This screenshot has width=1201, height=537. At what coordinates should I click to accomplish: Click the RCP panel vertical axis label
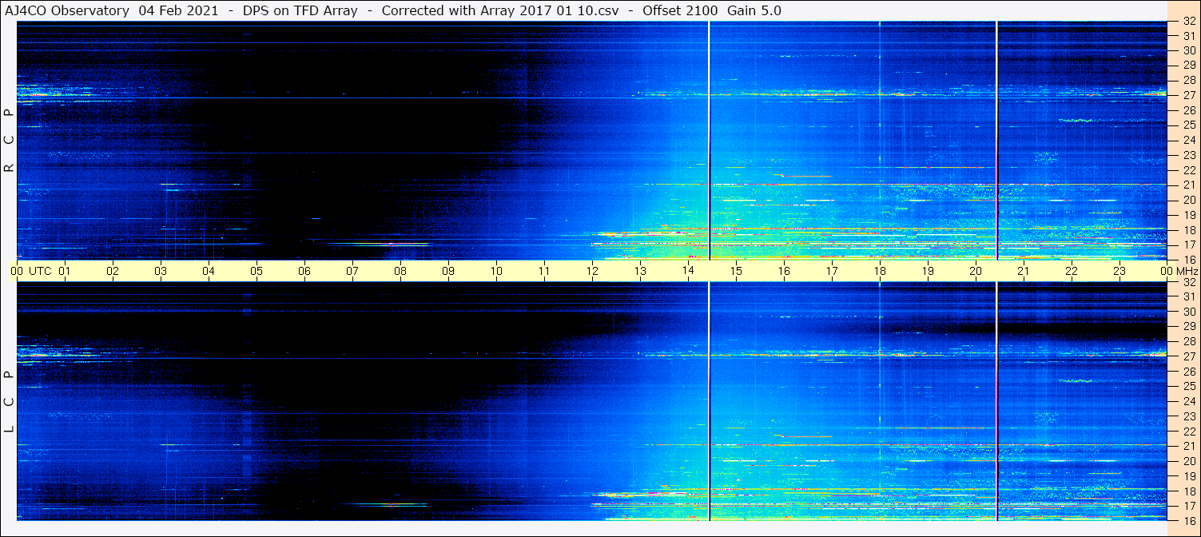[9, 141]
